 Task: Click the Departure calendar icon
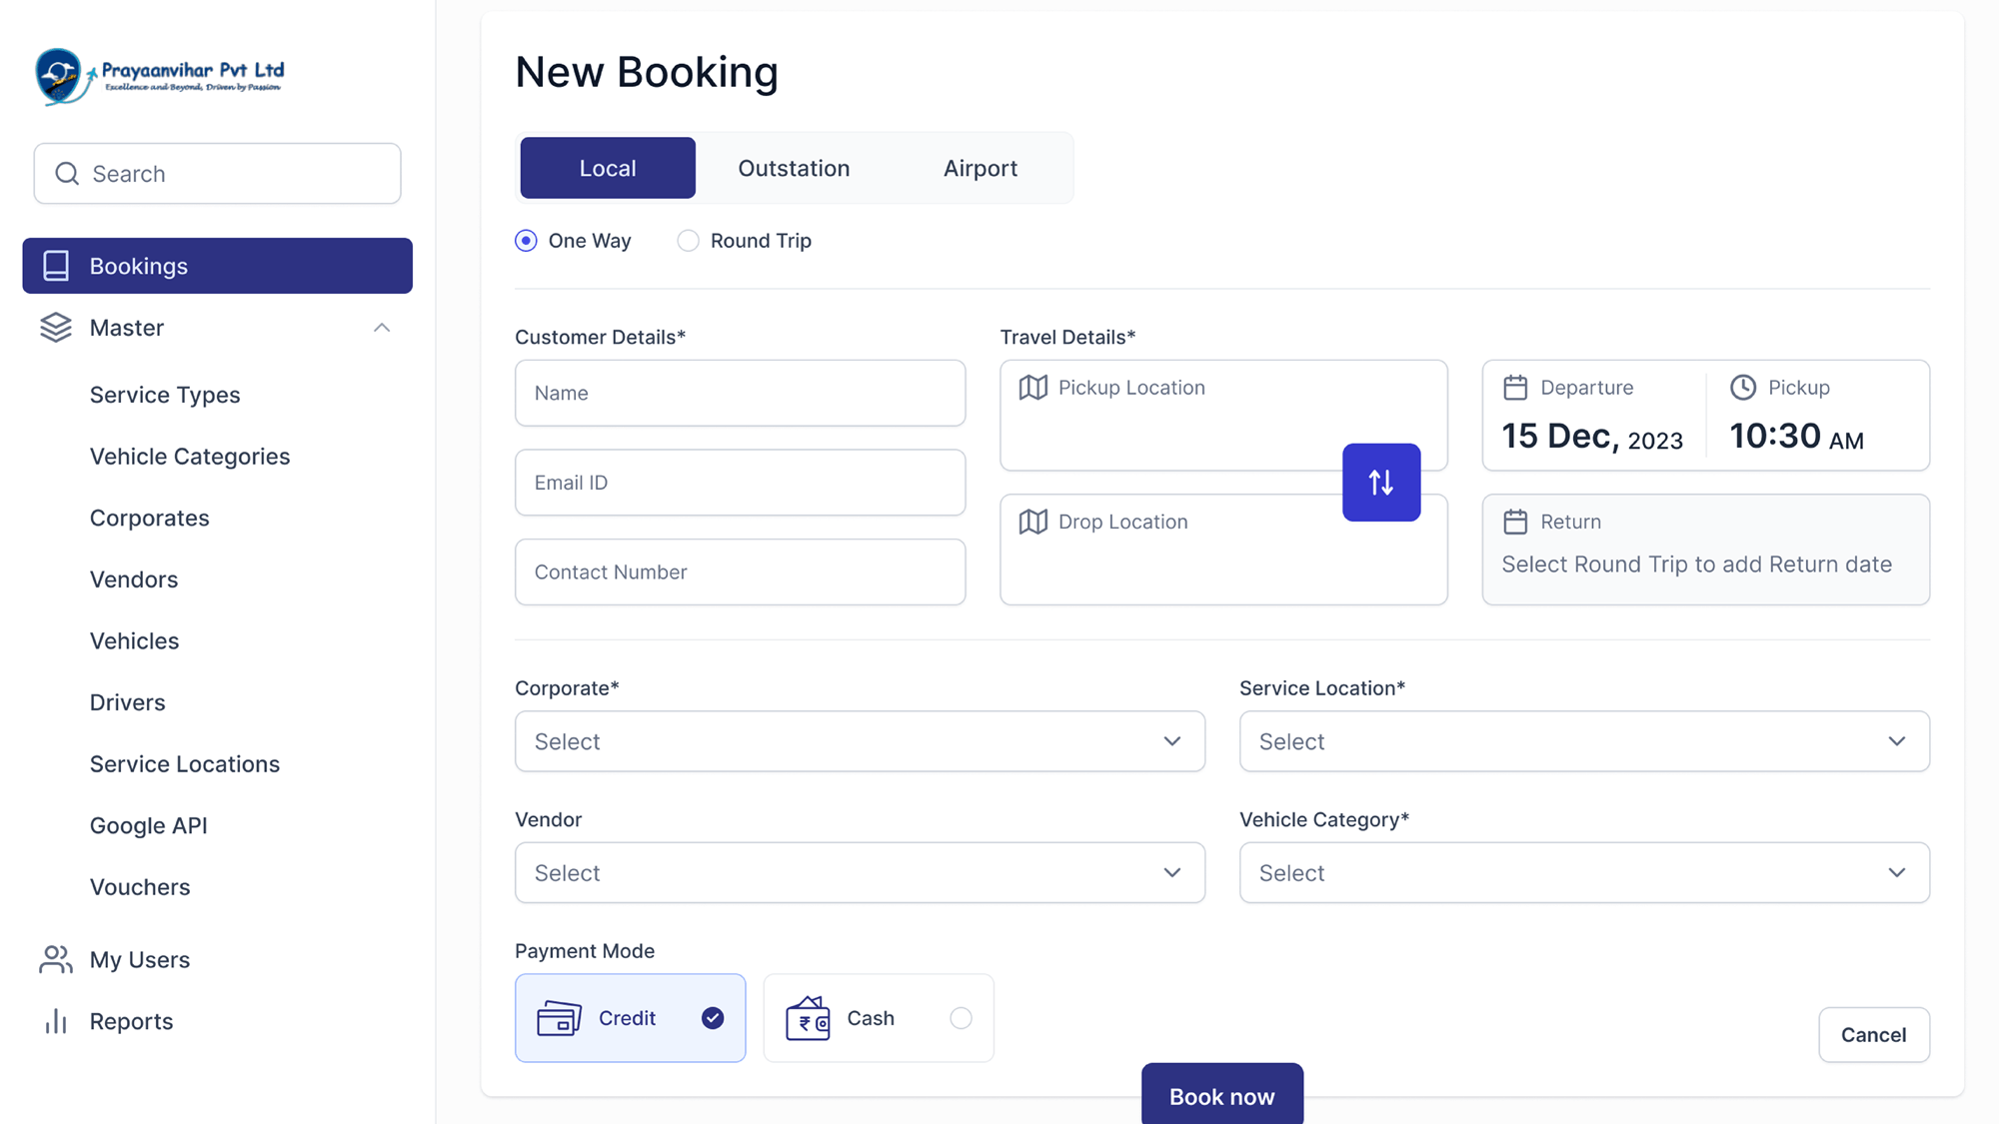pyautogui.click(x=1516, y=387)
